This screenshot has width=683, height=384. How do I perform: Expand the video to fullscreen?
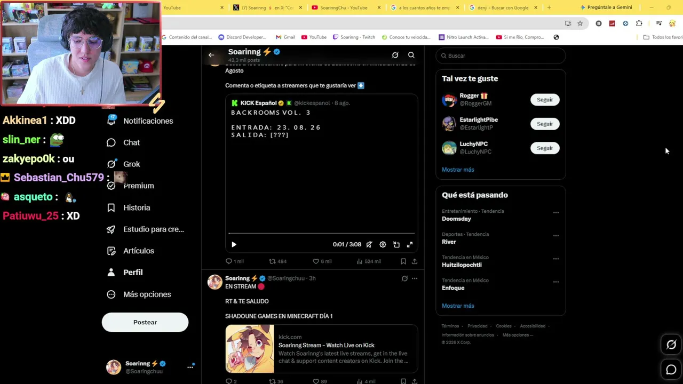click(410, 244)
